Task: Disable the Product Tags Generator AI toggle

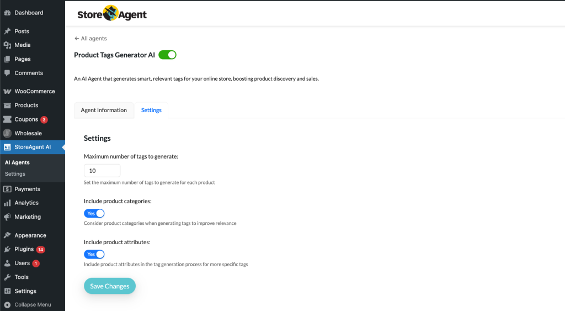Action: click(167, 55)
